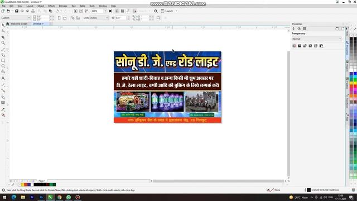Click the New document icon
357x201 pixels.
[x=3, y=11]
